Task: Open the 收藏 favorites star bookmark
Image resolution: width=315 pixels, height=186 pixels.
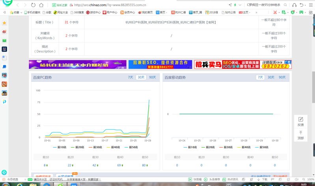Action: point(15,13)
